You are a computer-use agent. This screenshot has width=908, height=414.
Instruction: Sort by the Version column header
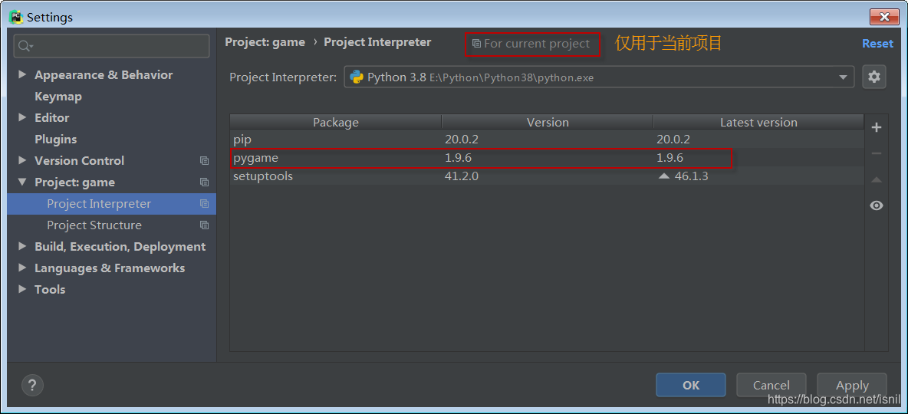tap(548, 122)
